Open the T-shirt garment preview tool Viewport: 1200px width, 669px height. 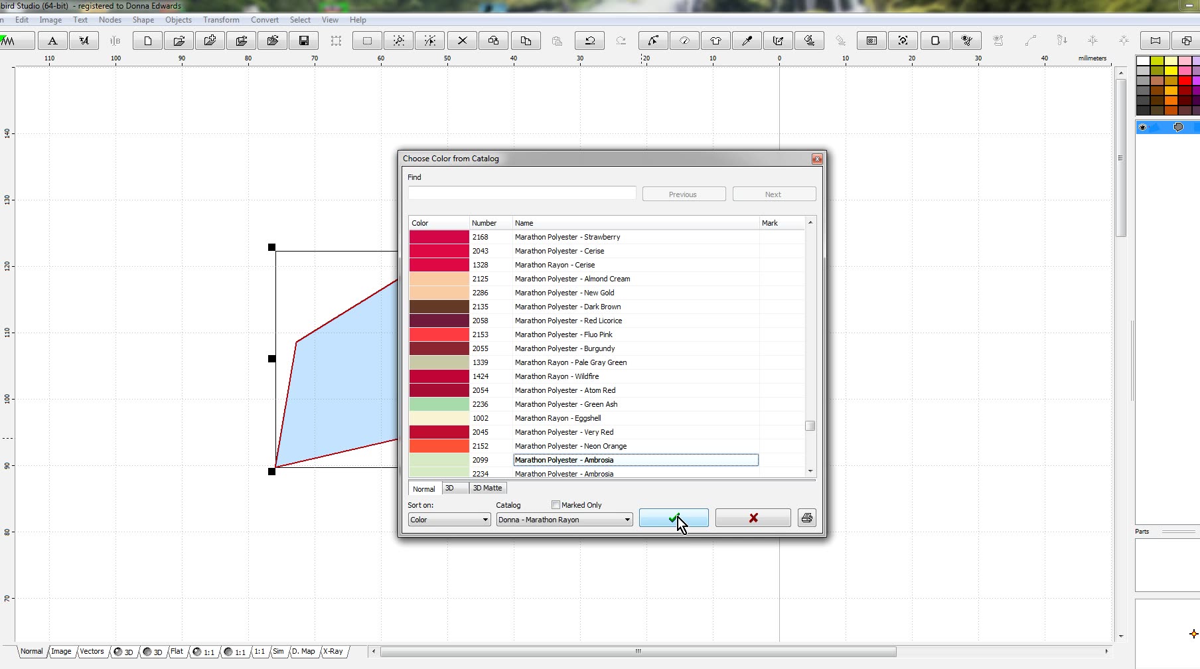pyautogui.click(x=716, y=40)
